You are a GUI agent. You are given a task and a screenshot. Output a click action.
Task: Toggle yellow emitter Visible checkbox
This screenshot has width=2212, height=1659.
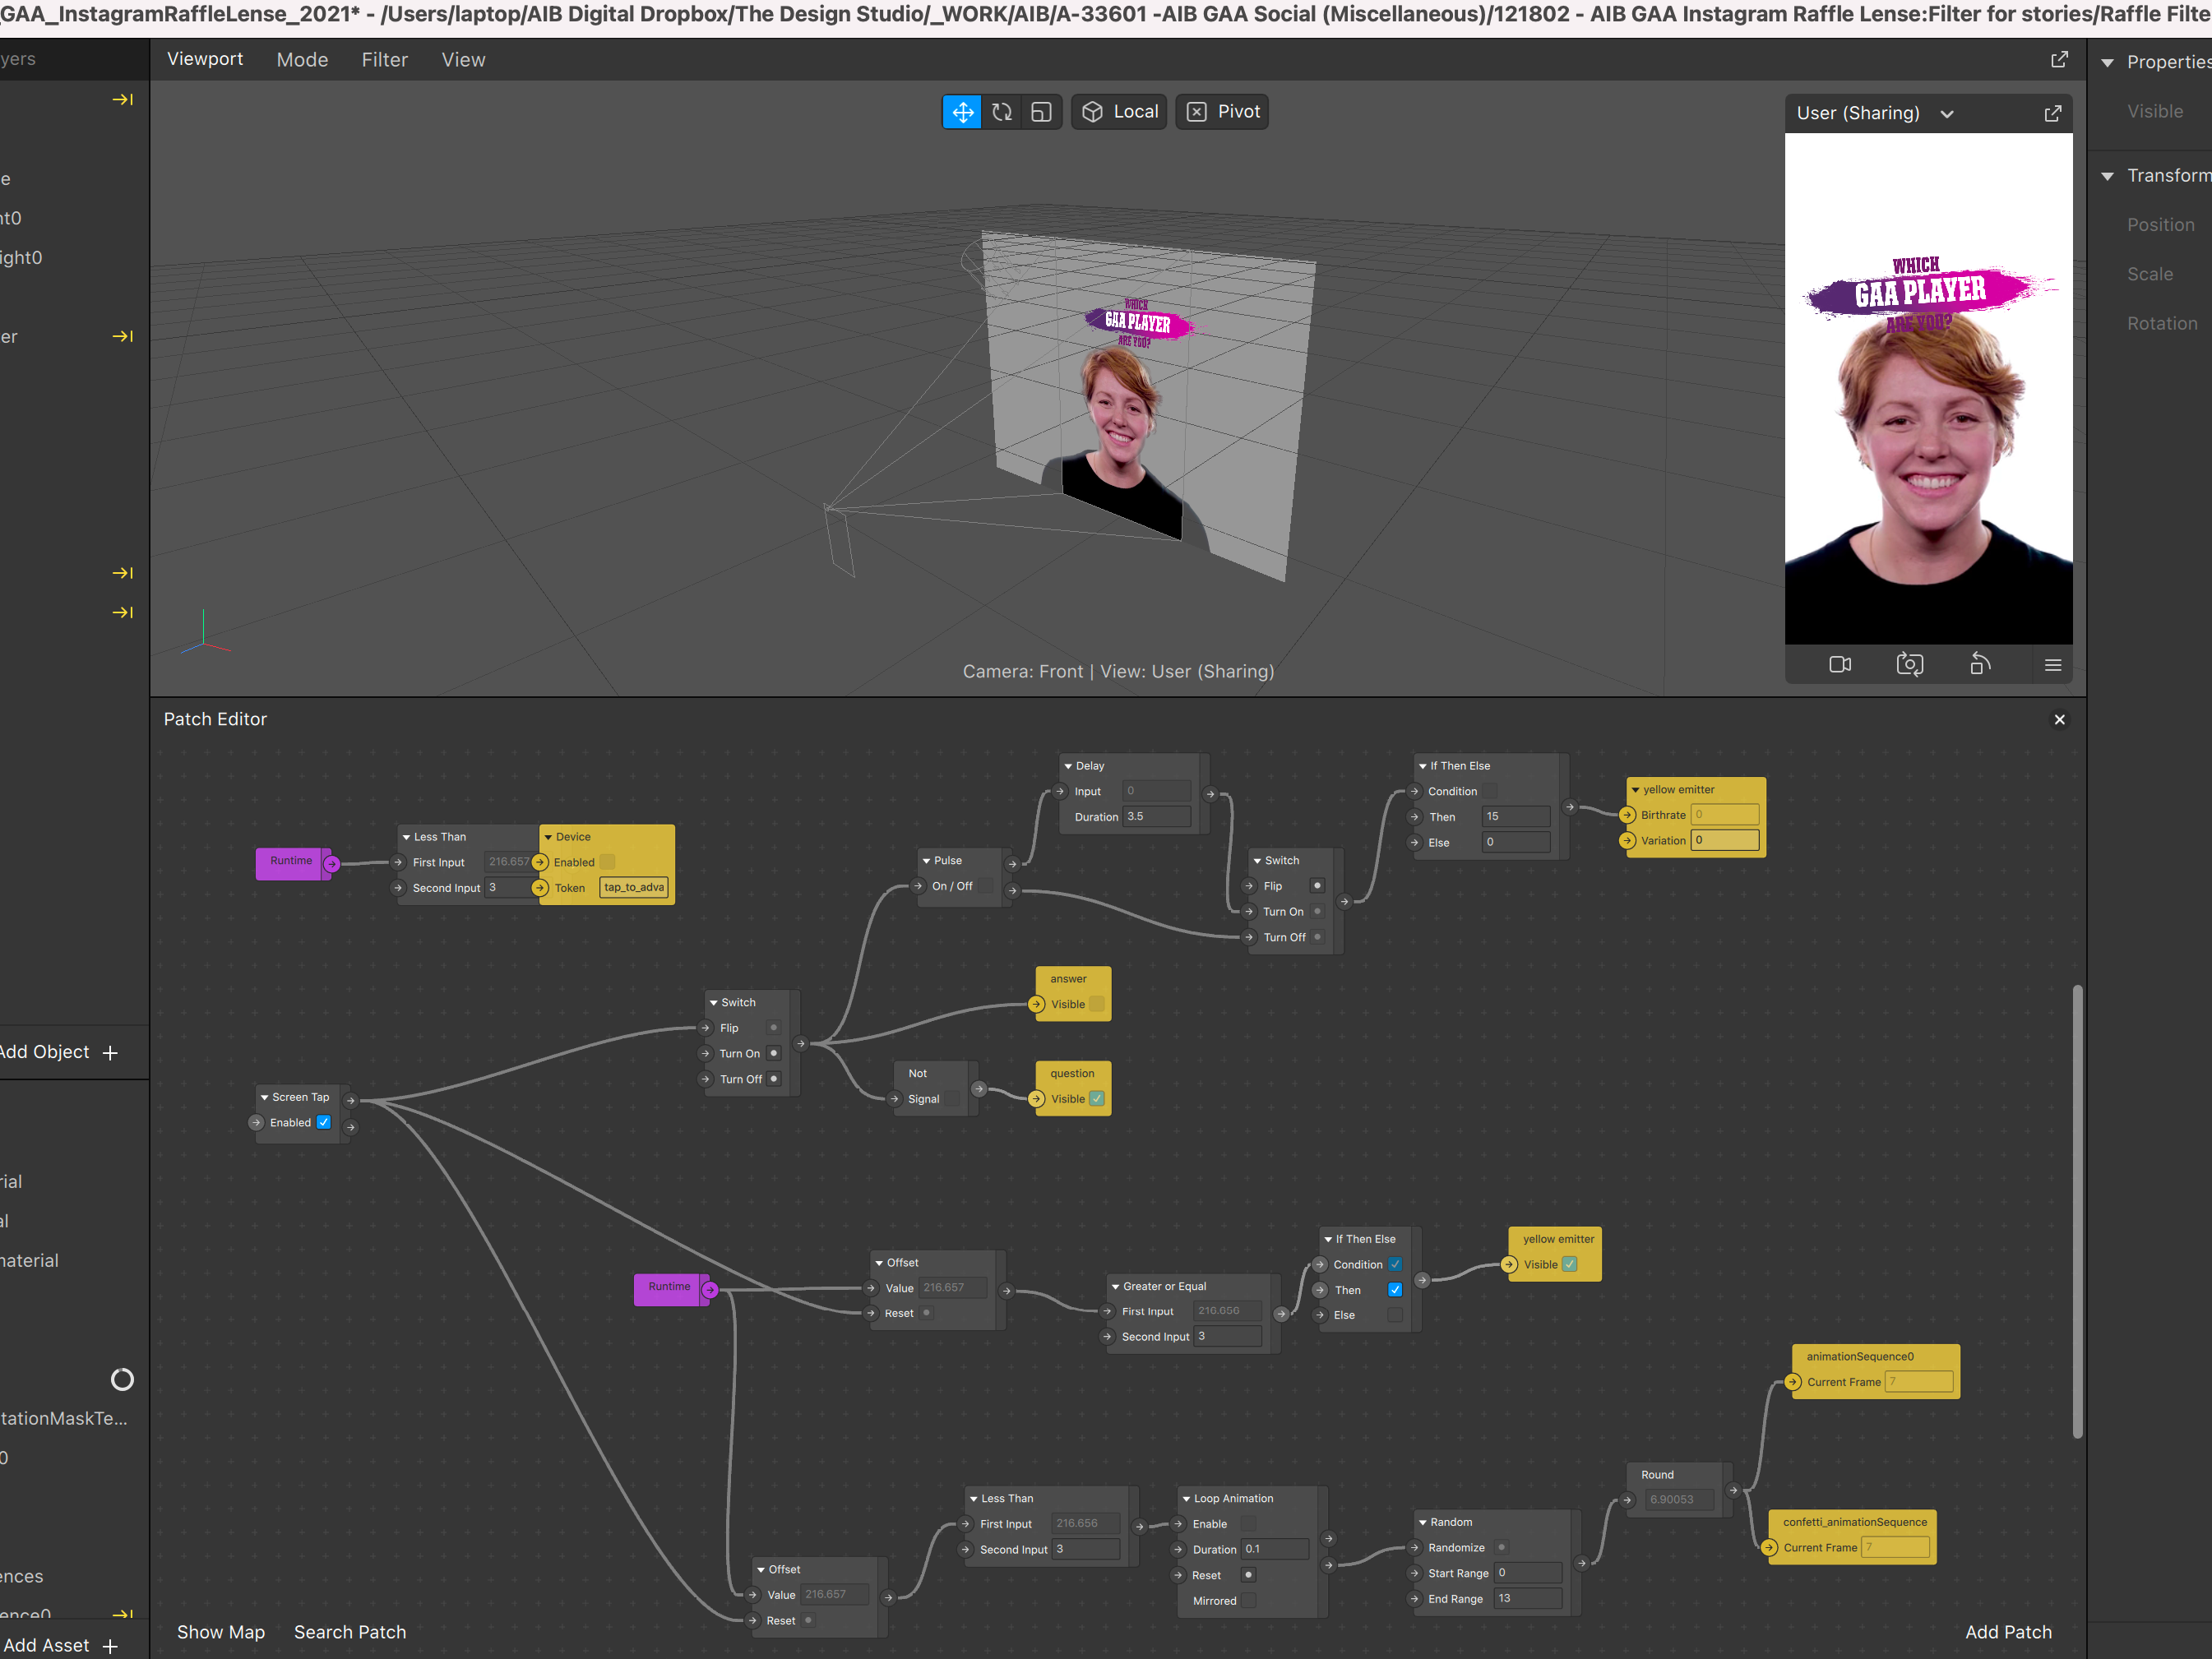pos(1570,1265)
